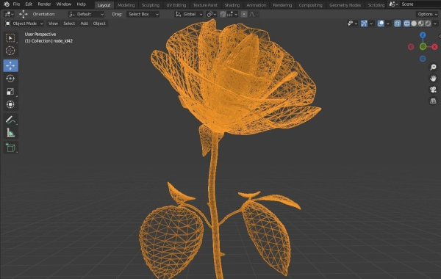Toggle X-ray view button
Image resolution: width=441 pixels, height=279 pixels.
(398, 23)
